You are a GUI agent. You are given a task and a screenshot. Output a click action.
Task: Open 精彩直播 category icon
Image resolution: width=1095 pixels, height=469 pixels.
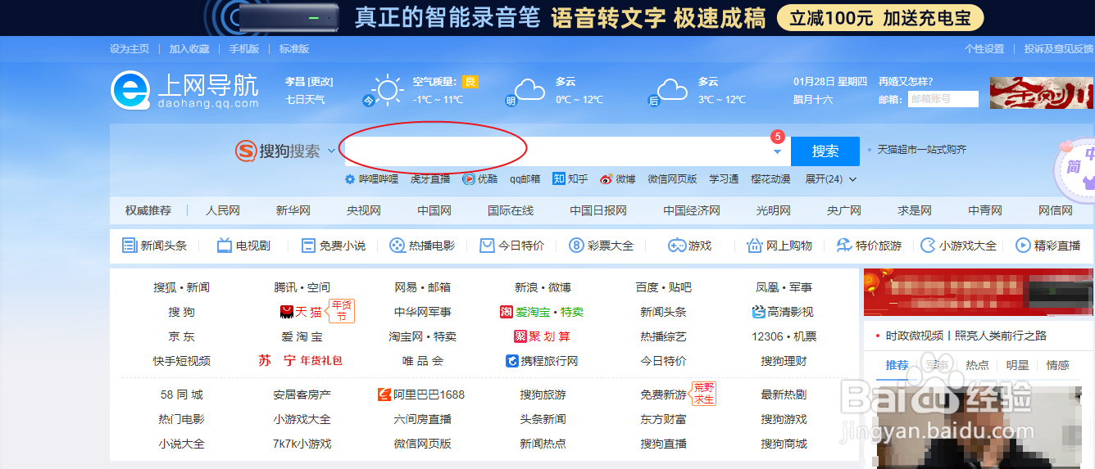(x=1023, y=246)
